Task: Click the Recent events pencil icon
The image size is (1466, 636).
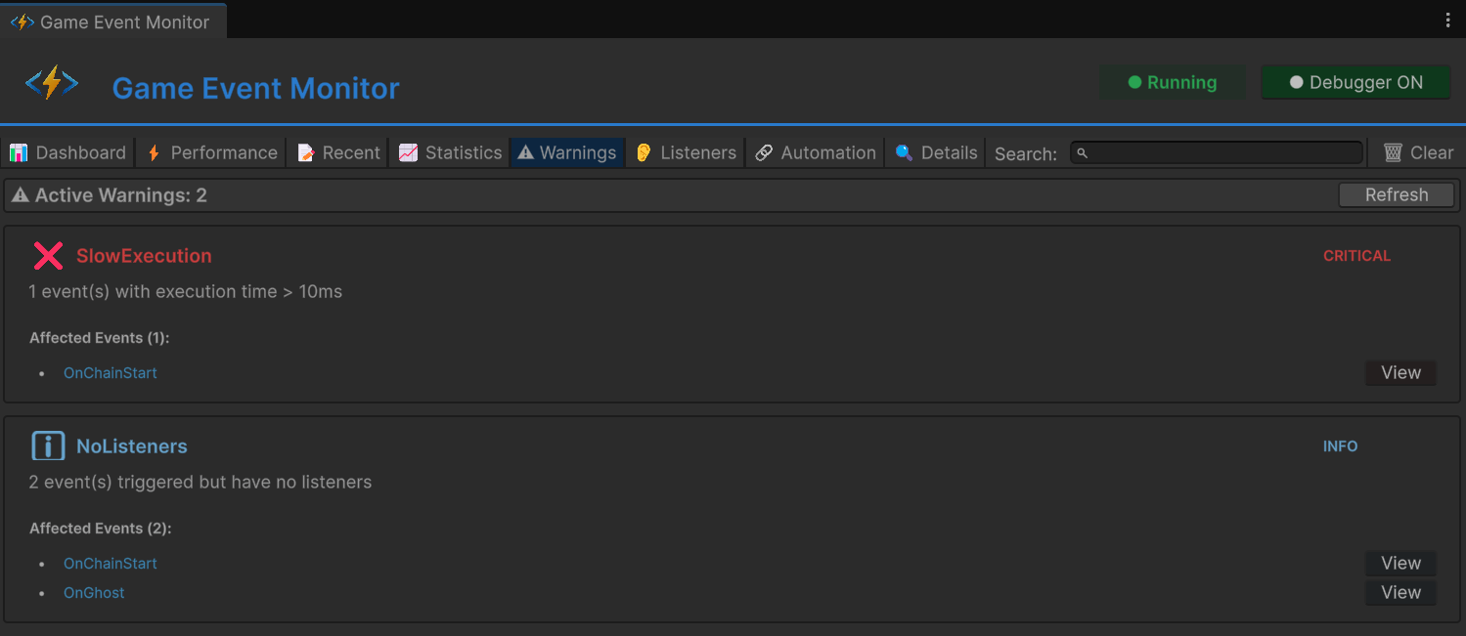Action: [x=305, y=152]
